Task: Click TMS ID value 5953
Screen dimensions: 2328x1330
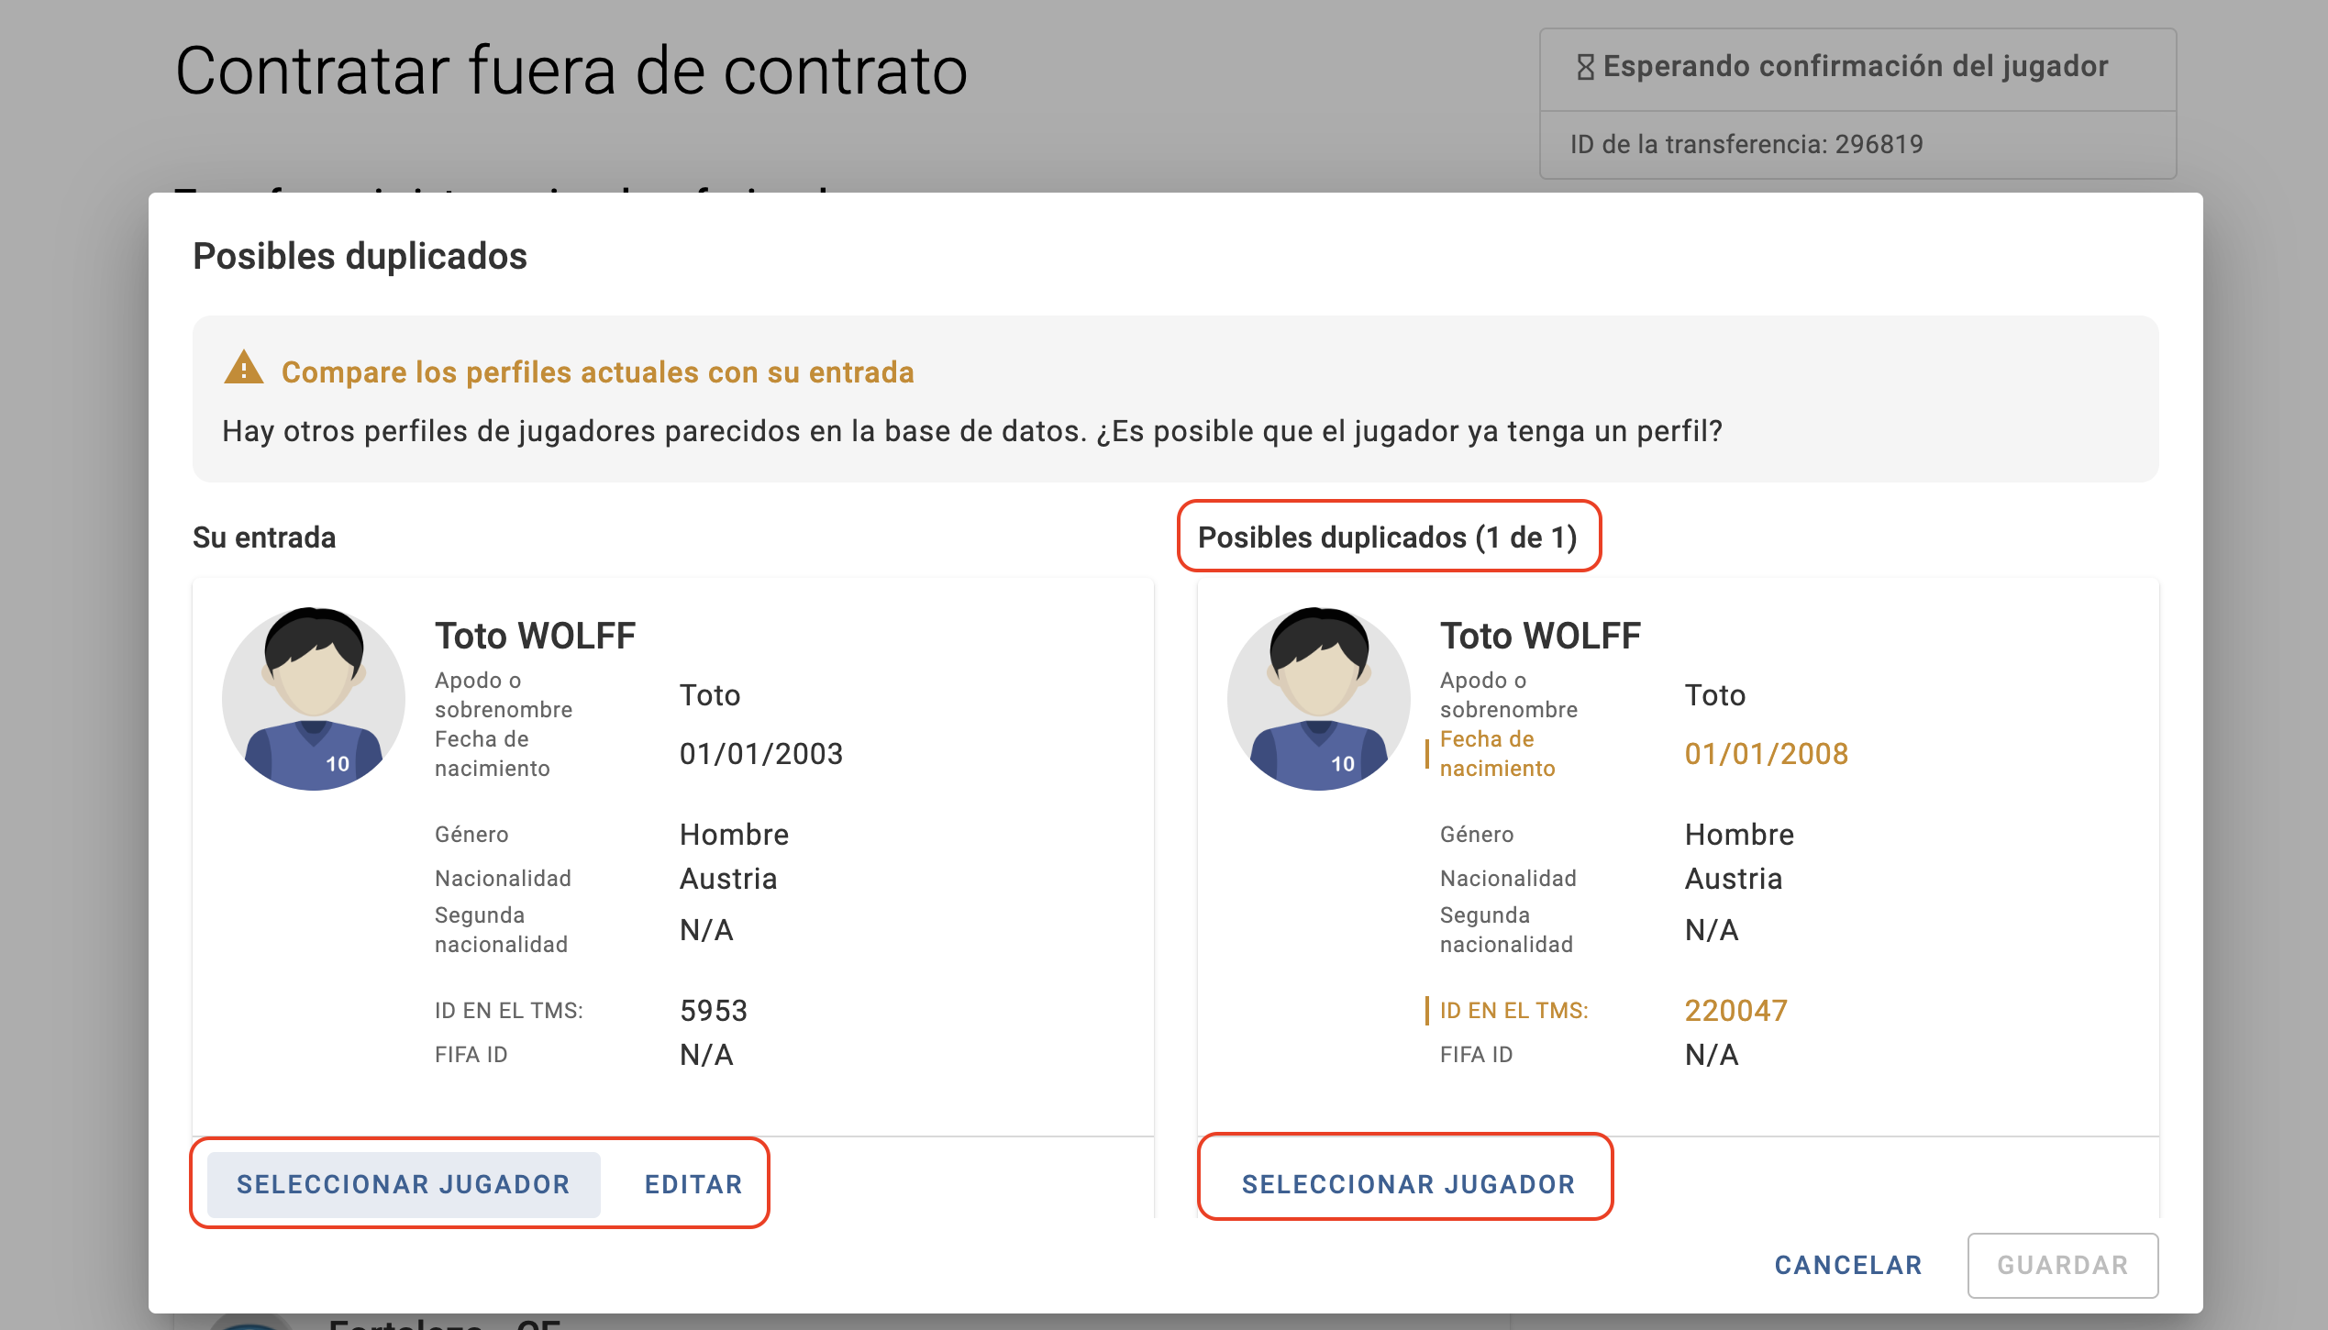Action: click(714, 1010)
